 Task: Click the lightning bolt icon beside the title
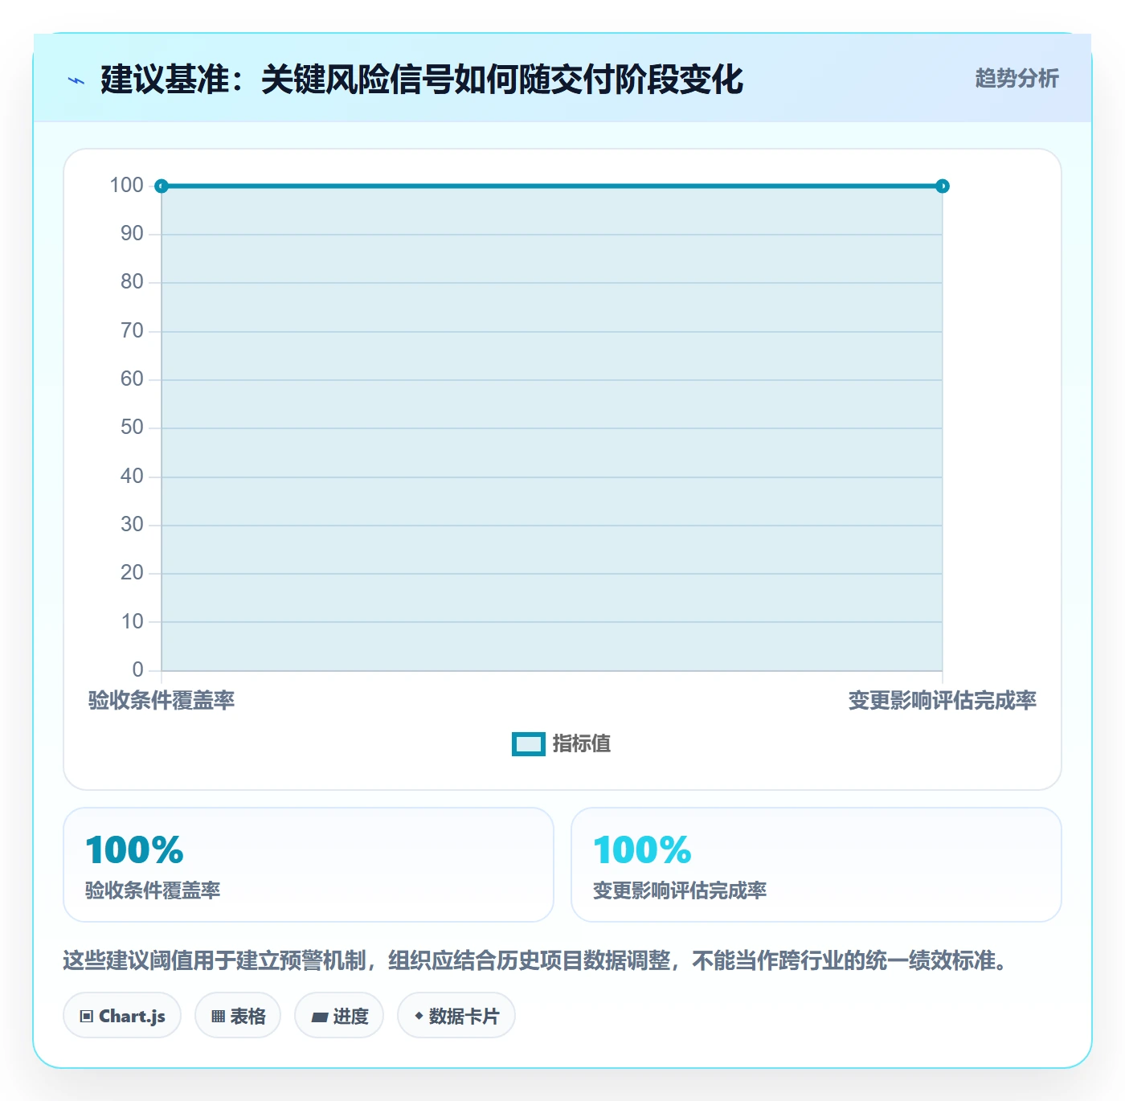click(76, 80)
